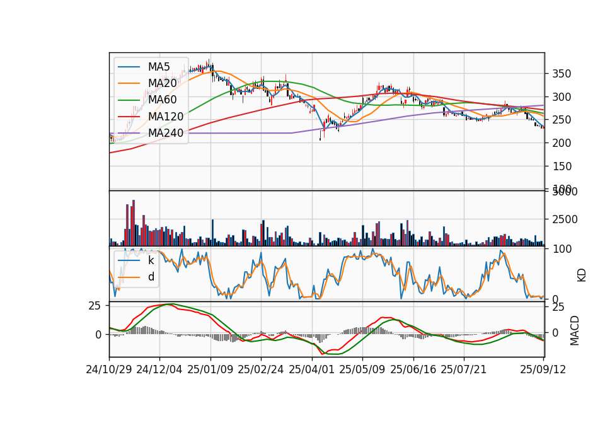Image resolution: width=605 pixels, height=435 pixels.
Task: Click the d legend label in KD panel
Action: pos(151,277)
